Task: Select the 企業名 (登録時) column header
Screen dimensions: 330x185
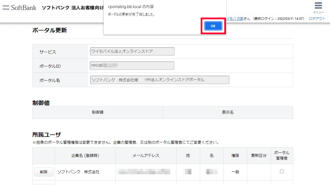Action: pos(85,156)
